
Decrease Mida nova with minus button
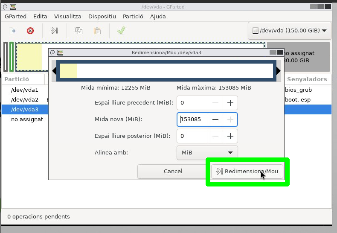point(215,119)
